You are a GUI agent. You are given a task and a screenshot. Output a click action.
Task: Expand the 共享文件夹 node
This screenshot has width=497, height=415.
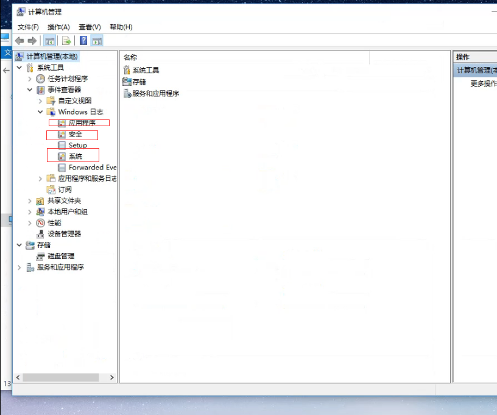click(30, 201)
